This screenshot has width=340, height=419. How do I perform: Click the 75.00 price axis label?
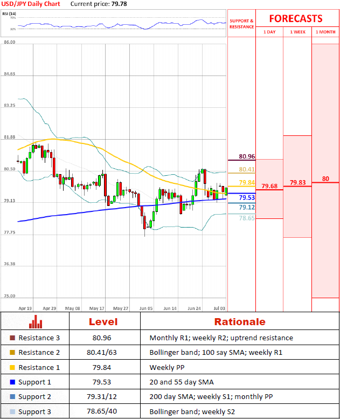pyautogui.click(x=10, y=296)
